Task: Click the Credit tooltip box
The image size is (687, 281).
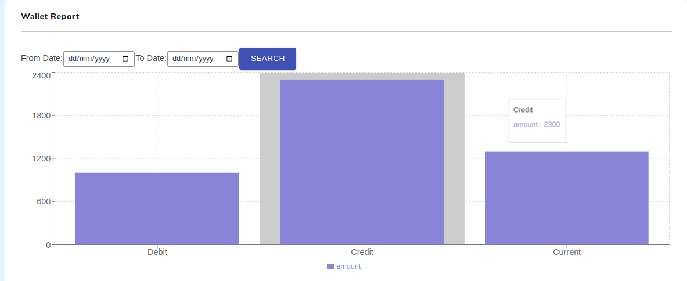Action: click(537, 120)
